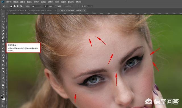Viewport: 182px width, 108px height.
Task: Select the Content-Aware Move tool
Action: click(3, 44)
